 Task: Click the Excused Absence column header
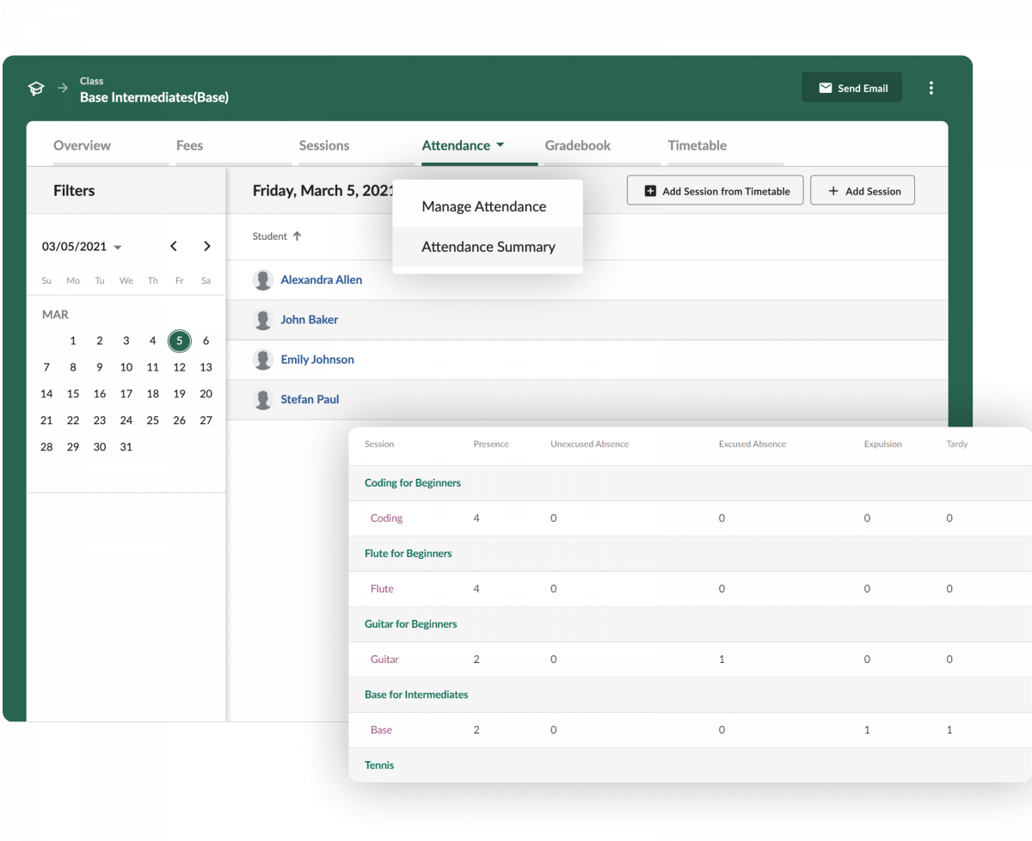tap(752, 445)
